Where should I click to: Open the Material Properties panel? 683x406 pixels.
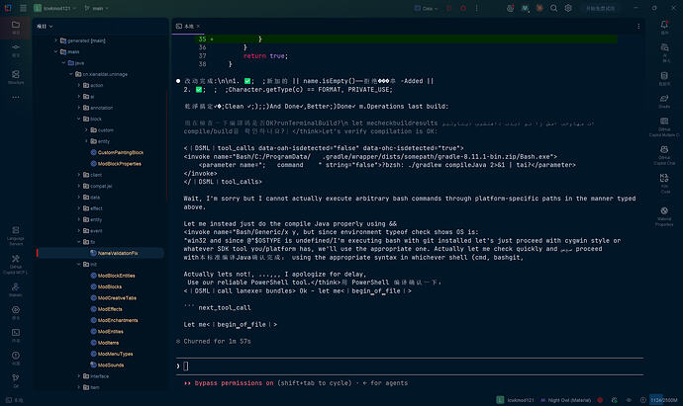point(664,216)
